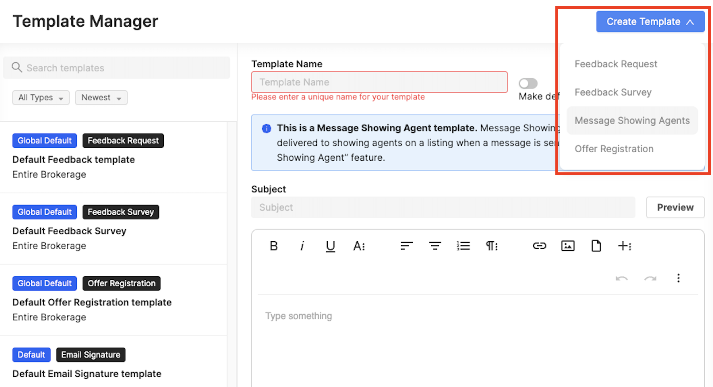The height and width of the screenshot is (387, 713).
Task: Choose Feedback Survey from the menu
Action: pyautogui.click(x=632, y=92)
